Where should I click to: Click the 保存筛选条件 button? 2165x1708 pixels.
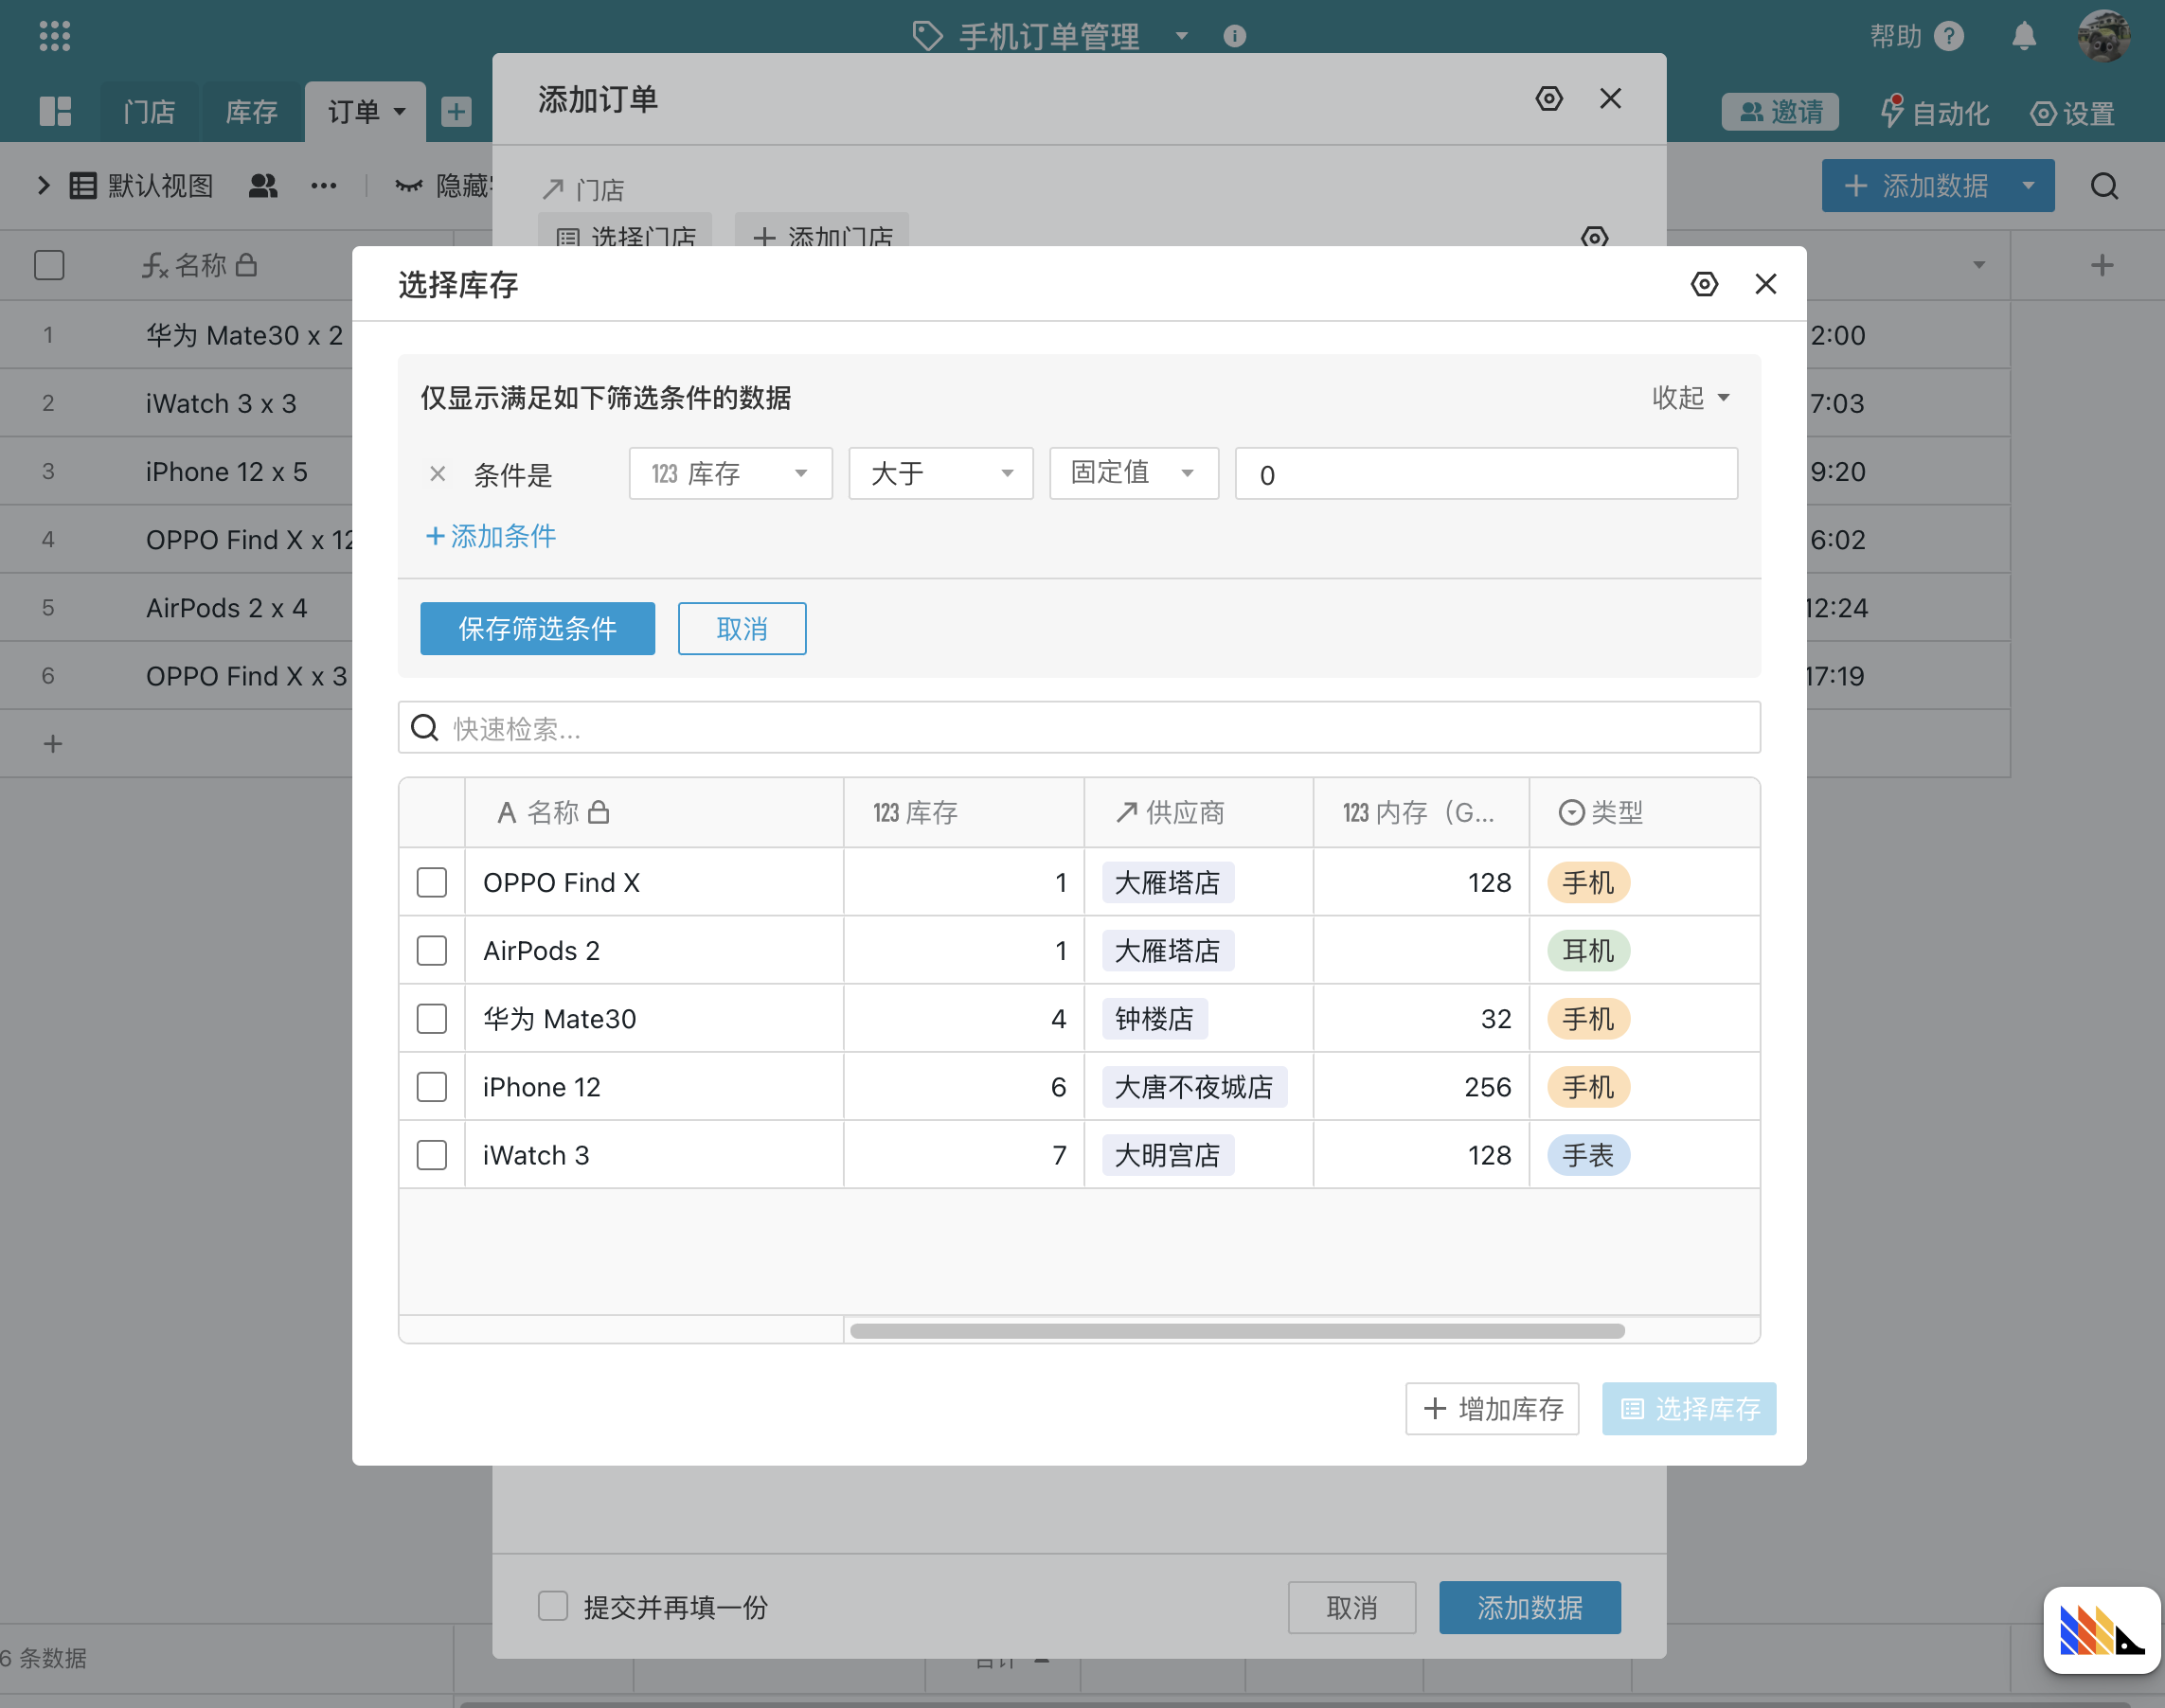coord(537,629)
